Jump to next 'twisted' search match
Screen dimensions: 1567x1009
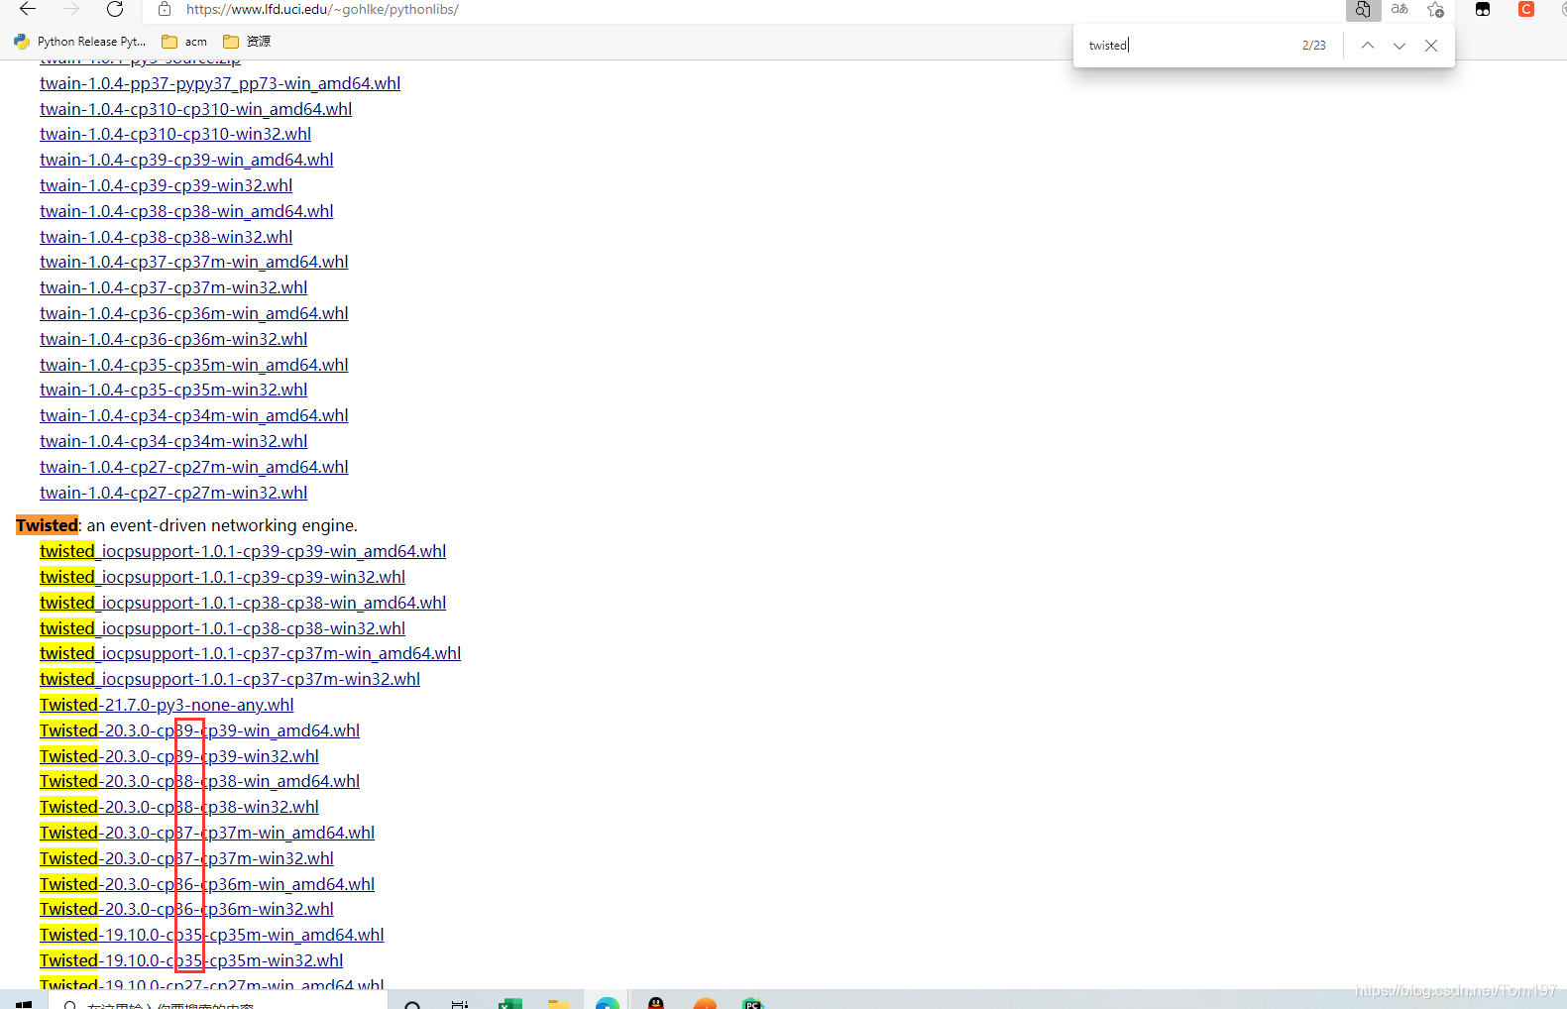pyautogui.click(x=1399, y=46)
